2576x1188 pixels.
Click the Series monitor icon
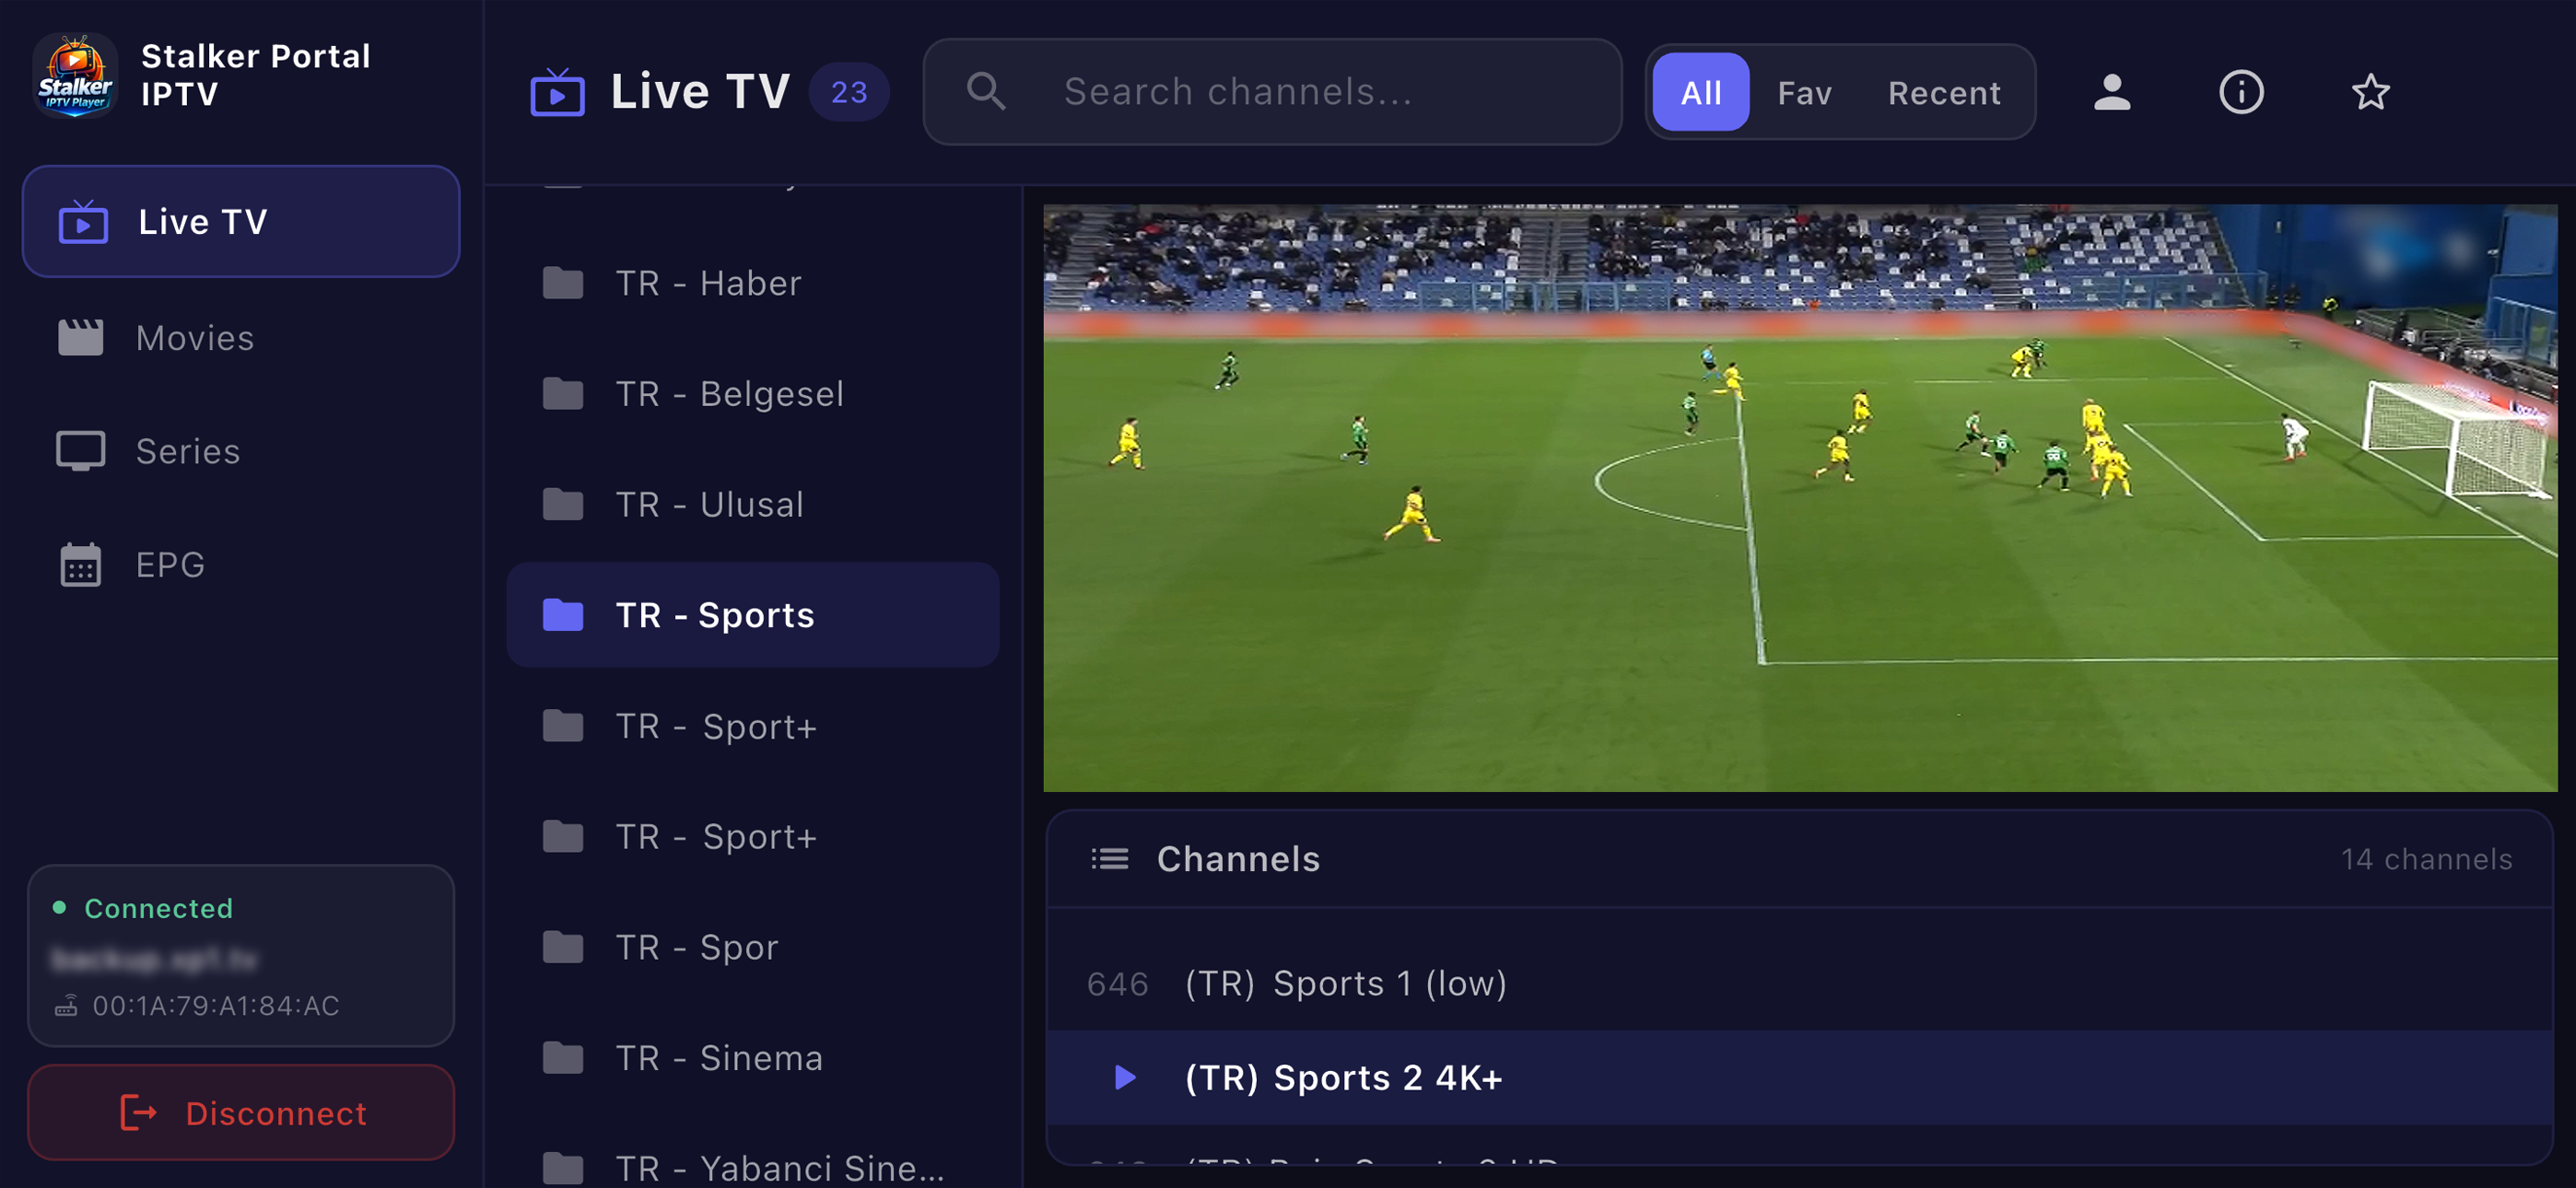(81, 451)
